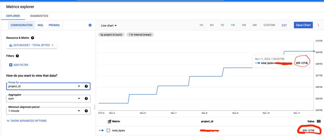The width and height of the screenshot is (324, 136).
Task: Click the total_bytes metric name in legend
Action: (x=119, y=130)
